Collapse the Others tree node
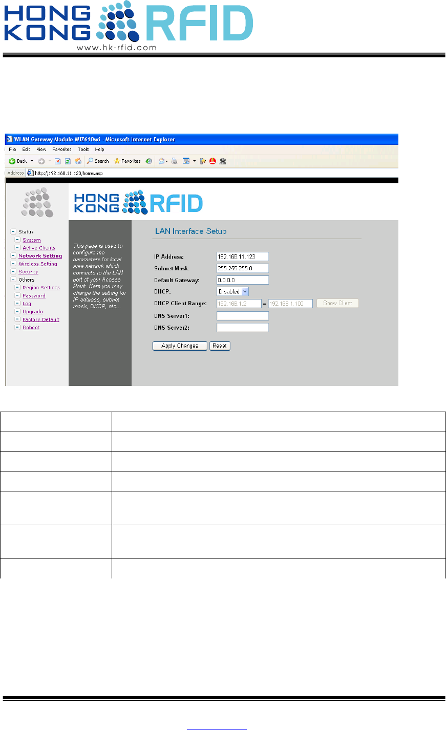Screen dimensions: 446x730 click(x=13, y=280)
